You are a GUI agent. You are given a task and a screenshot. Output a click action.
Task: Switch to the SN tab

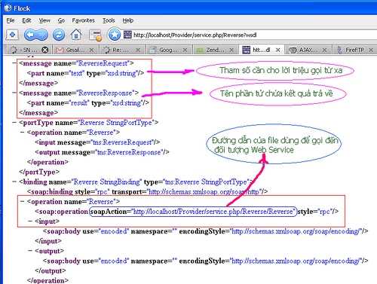click(x=28, y=50)
